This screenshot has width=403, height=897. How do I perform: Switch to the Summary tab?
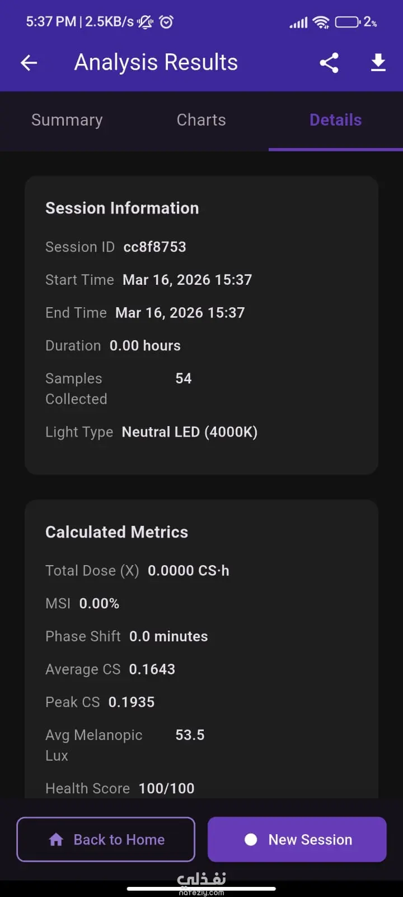tap(67, 120)
